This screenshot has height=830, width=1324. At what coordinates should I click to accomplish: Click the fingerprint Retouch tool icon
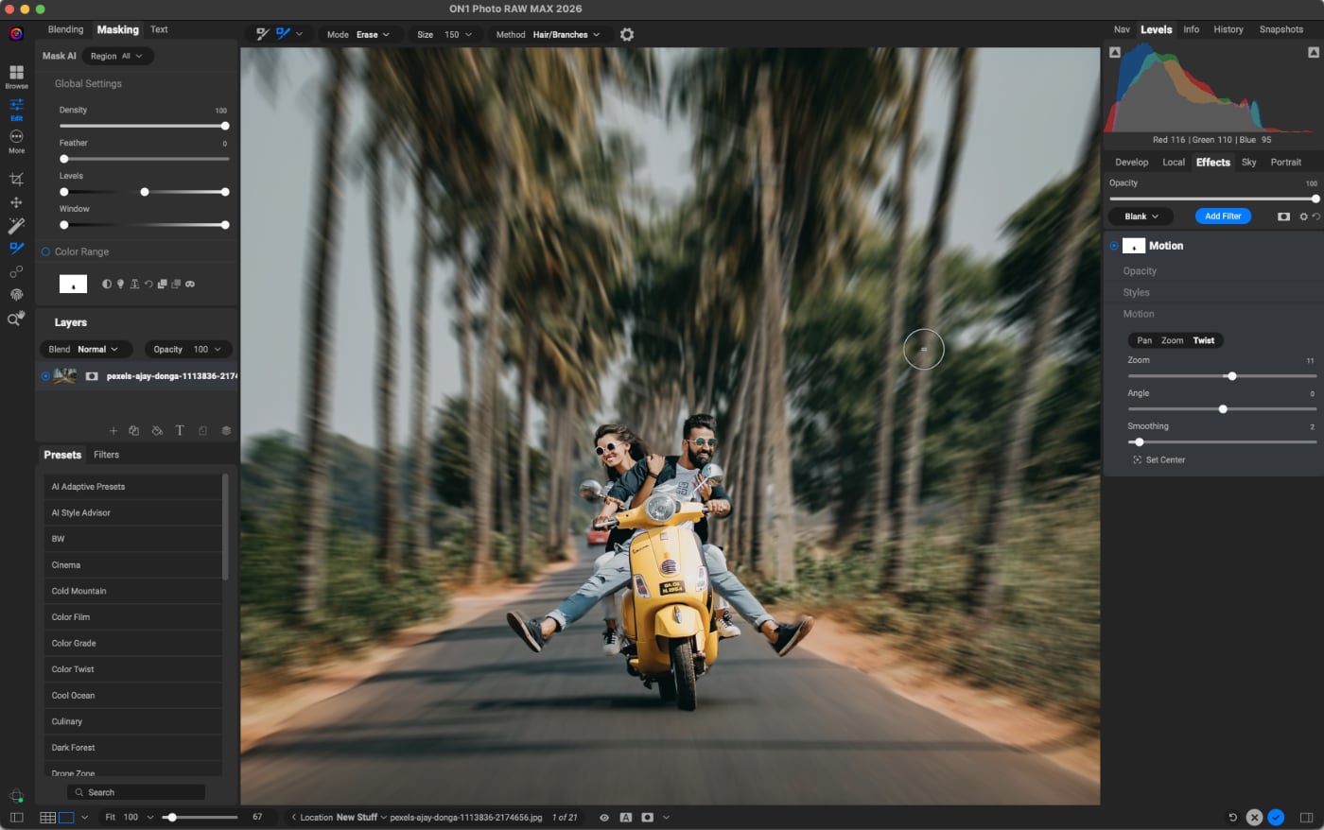tap(16, 295)
